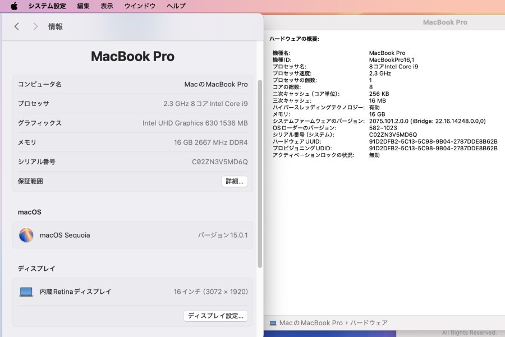Click 8コア Intel Core i9 in system report
This screenshot has width=505, height=337.
393,67
